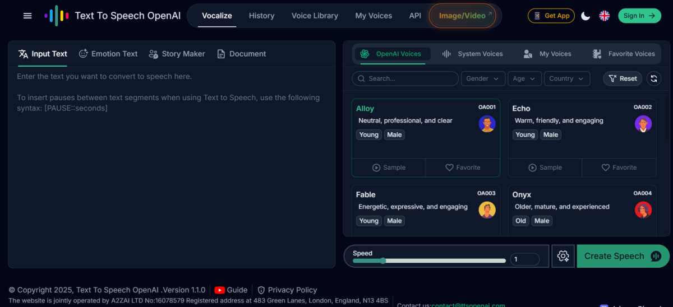The image size is (673, 307).
Task: Open the Voice Library tab
Action: point(315,16)
